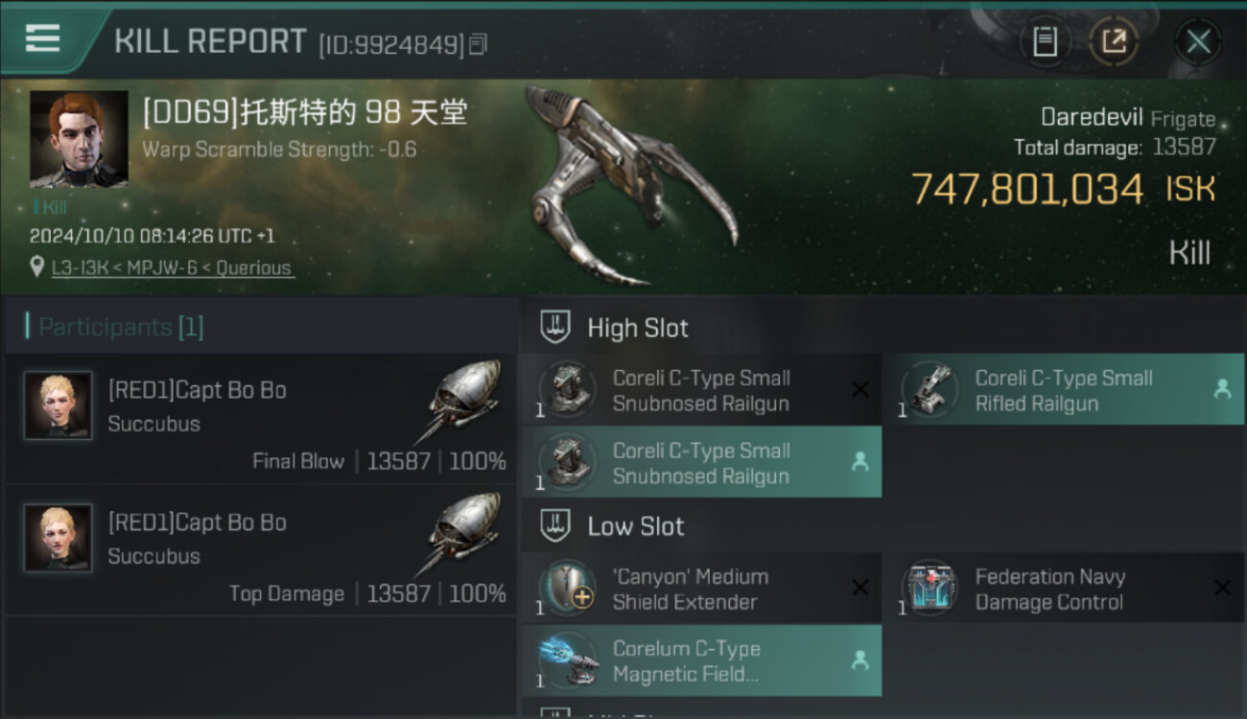Click the share export icon
This screenshot has width=1247, height=719.
coord(1114,41)
